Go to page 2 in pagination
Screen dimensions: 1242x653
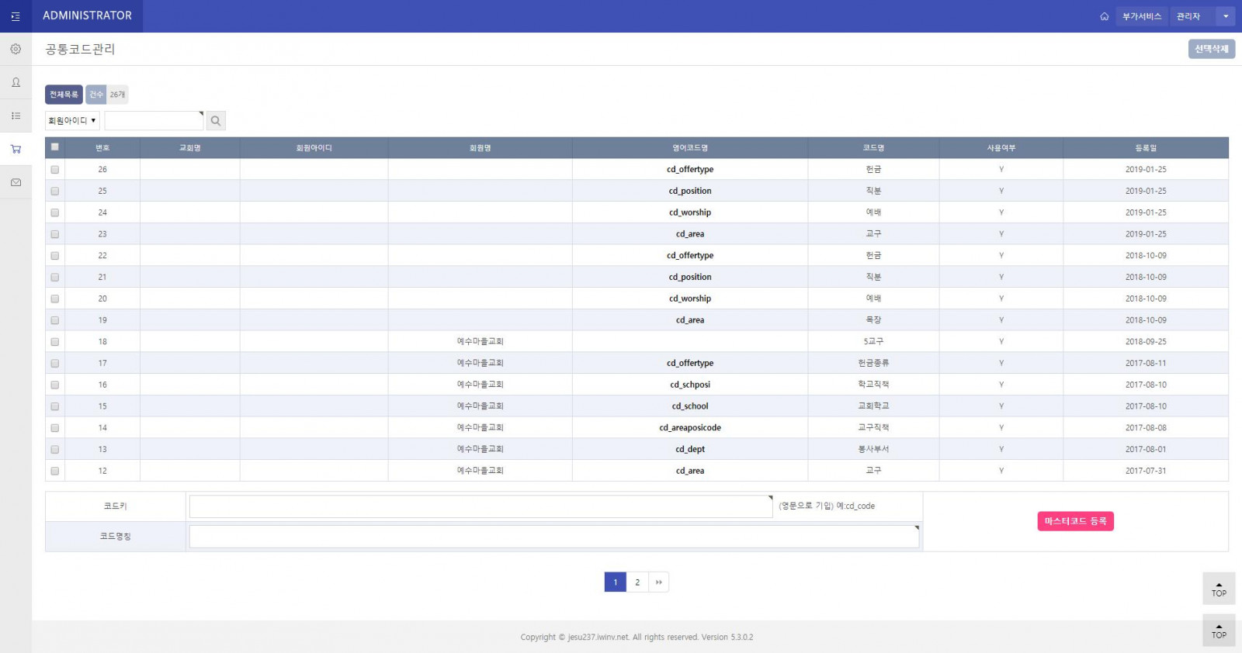637,582
